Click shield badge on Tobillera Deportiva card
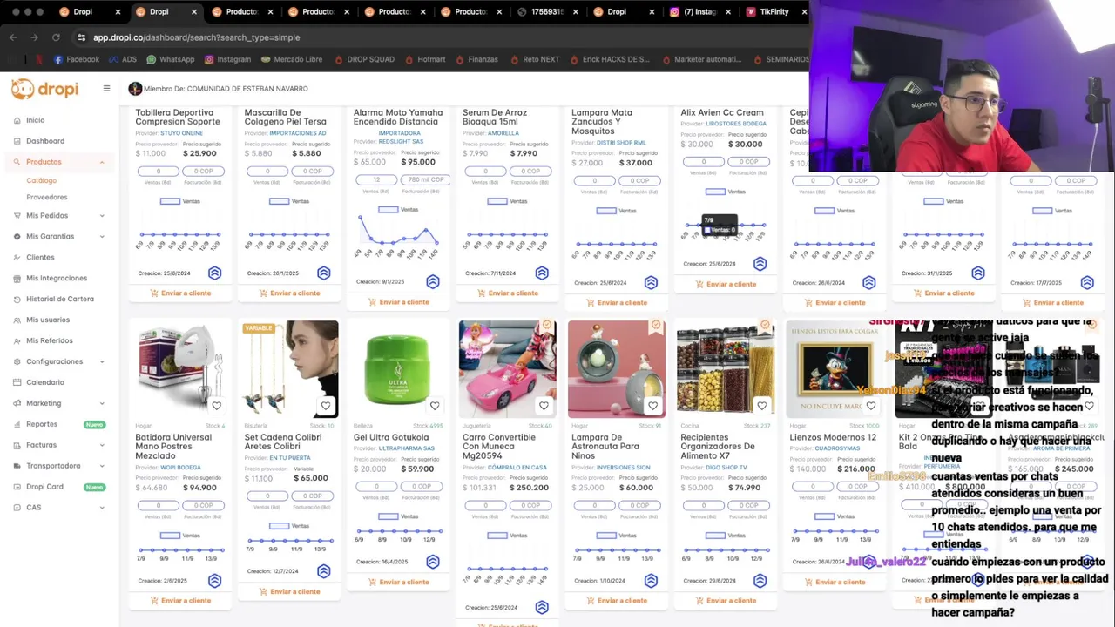This screenshot has height=627, width=1115. click(x=215, y=273)
